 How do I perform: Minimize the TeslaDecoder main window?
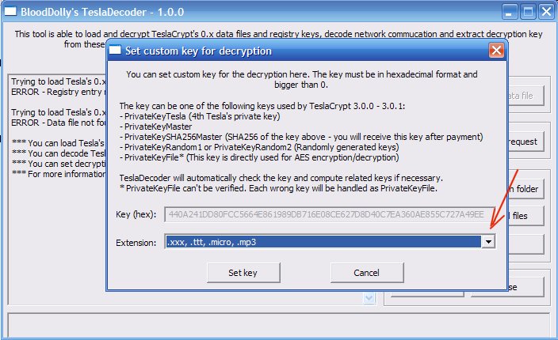point(509,12)
